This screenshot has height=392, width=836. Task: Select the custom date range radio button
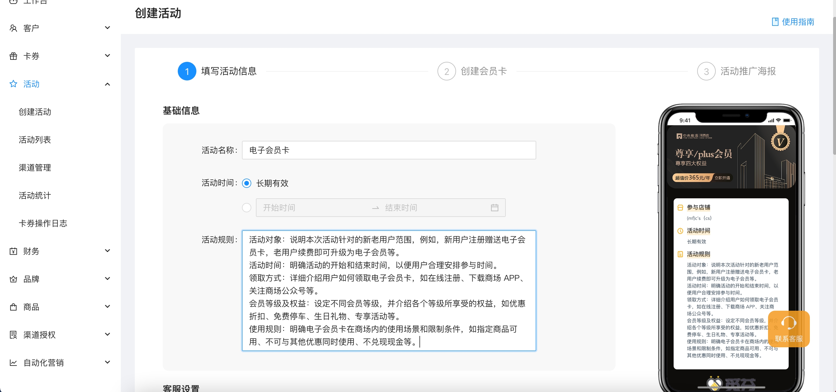(x=247, y=208)
